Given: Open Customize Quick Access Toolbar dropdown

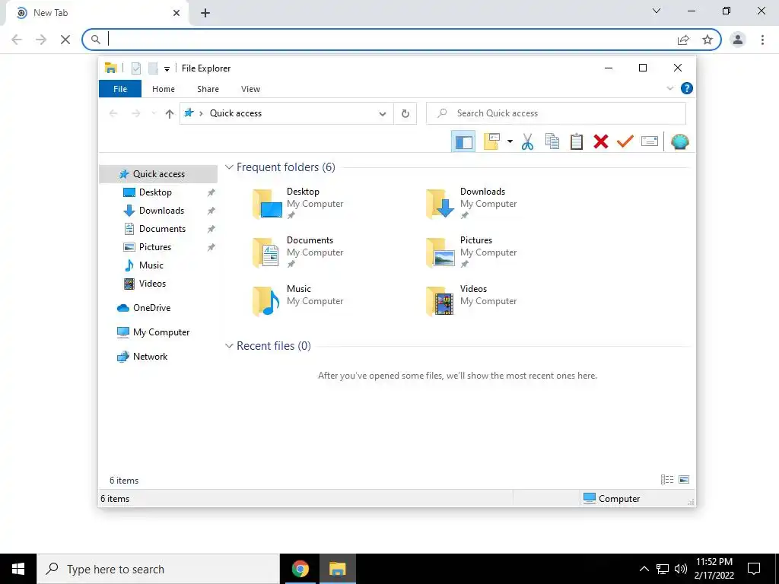Looking at the screenshot, I should pyautogui.click(x=167, y=69).
